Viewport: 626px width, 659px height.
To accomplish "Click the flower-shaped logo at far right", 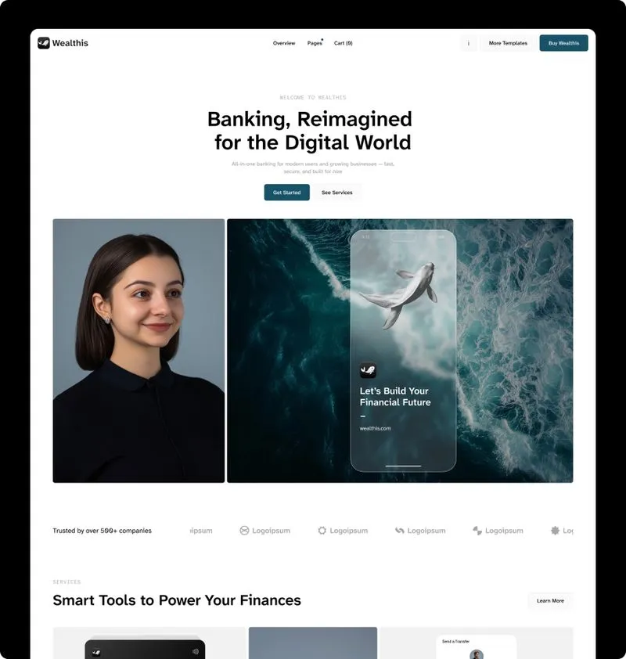I will (553, 531).
